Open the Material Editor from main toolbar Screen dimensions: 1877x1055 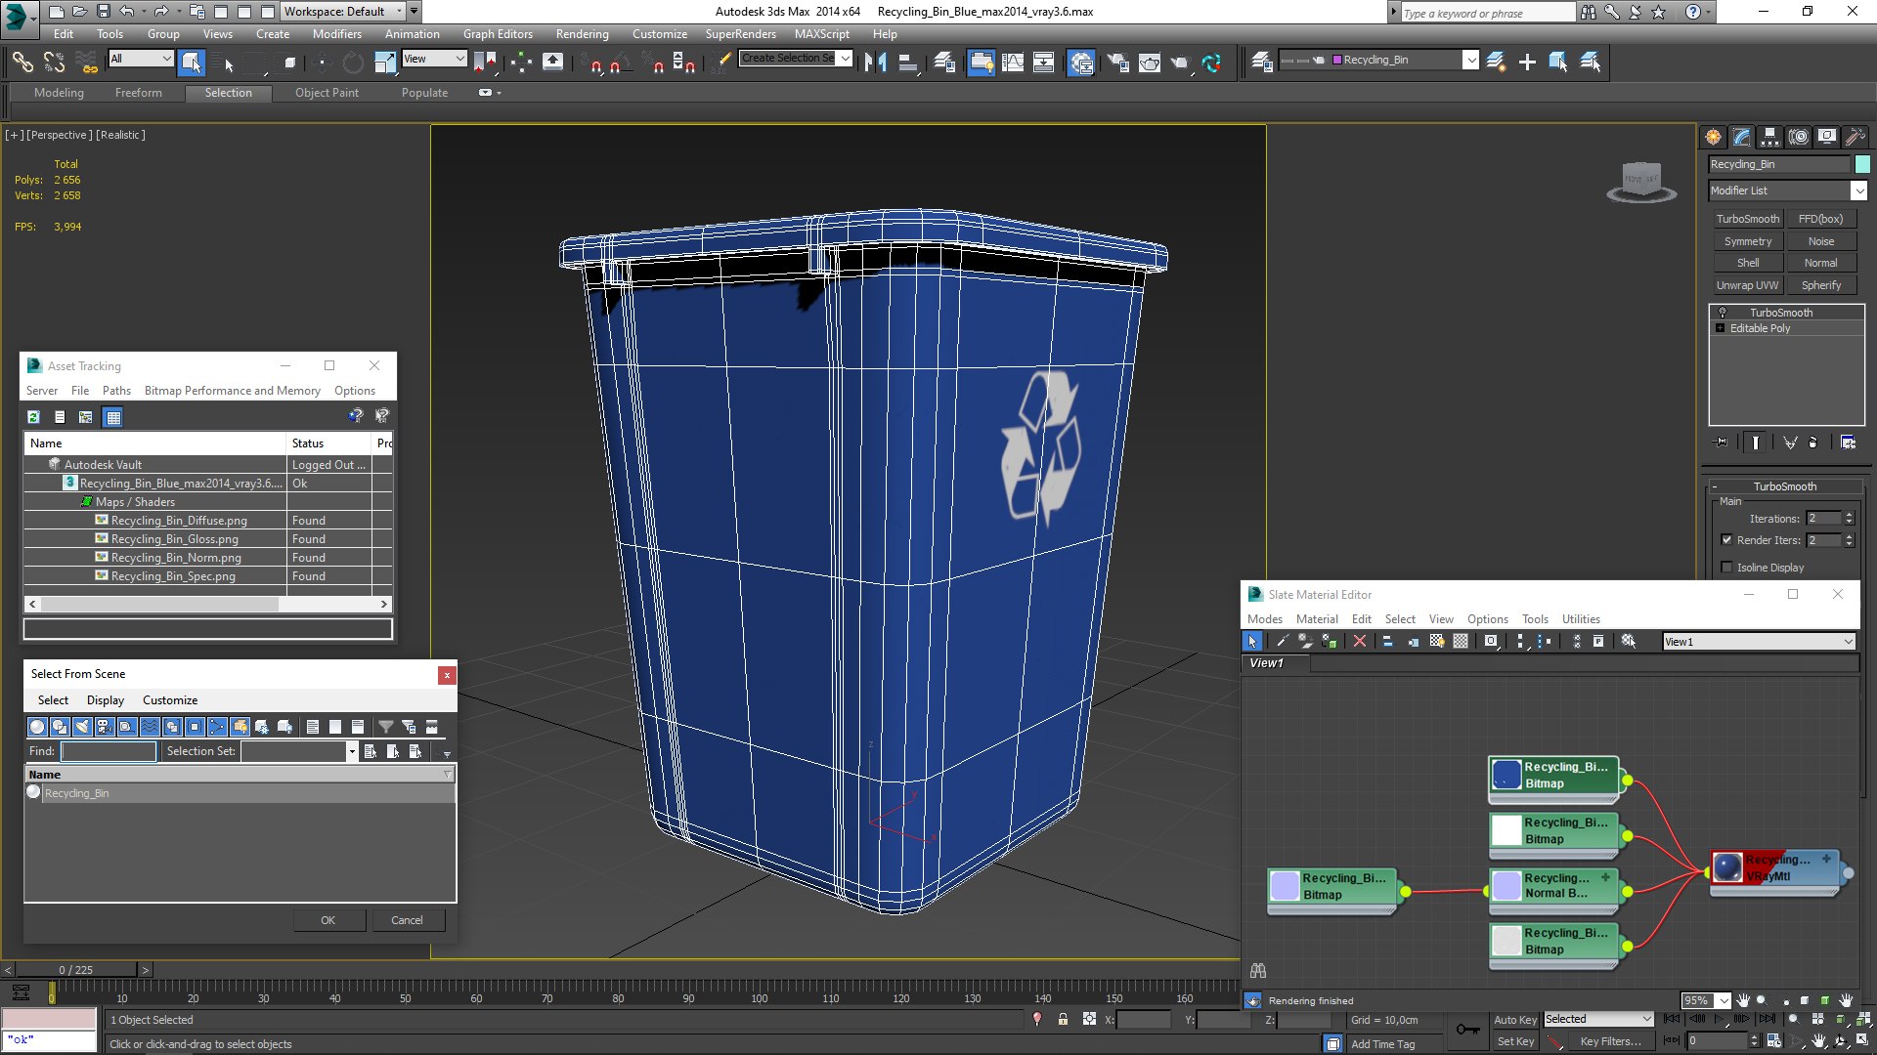(x=1080, y=63)
